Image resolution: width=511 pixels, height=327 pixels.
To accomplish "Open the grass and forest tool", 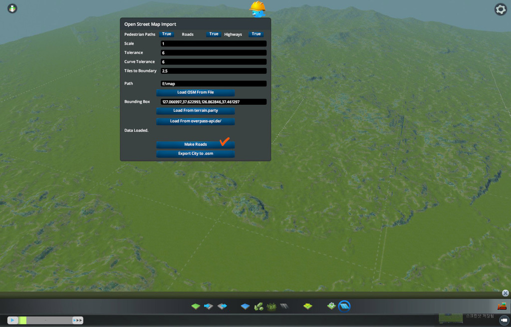I will (x=271, y=306).
